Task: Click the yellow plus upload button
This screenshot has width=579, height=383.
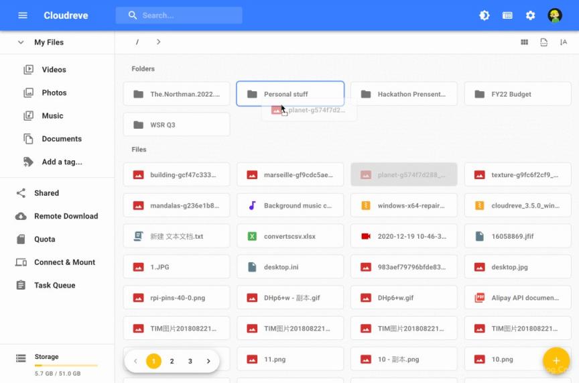Action: 556,360
